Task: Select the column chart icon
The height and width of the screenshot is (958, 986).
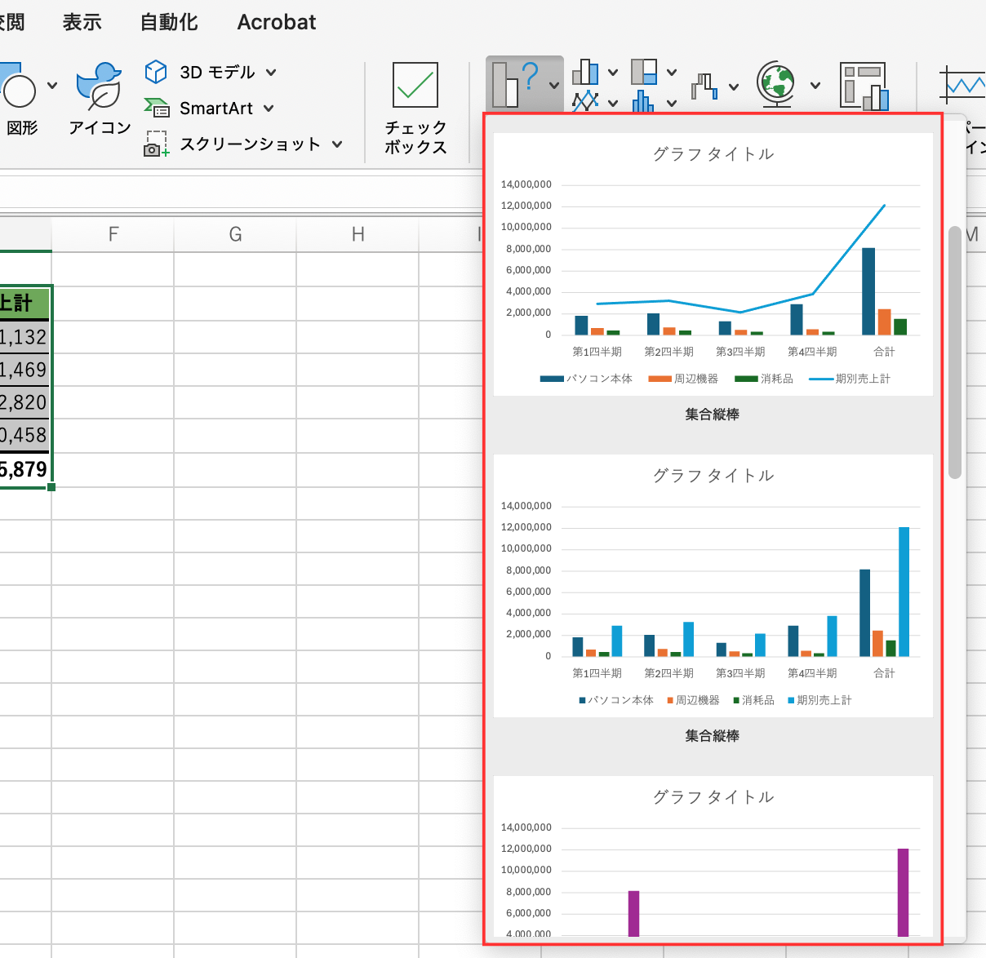Action: click(x=585, y=73)
